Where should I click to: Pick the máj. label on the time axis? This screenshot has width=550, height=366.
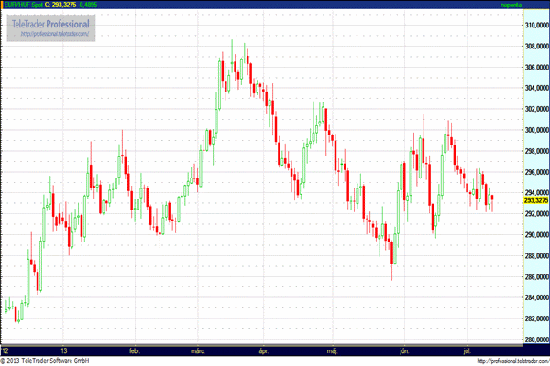click(333, 350)
